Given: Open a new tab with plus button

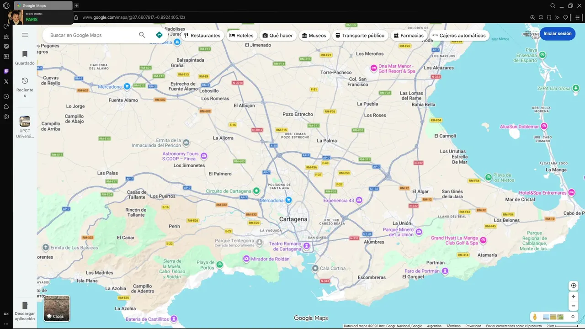Looking at the screenshot, I should (x=76, y=5).
